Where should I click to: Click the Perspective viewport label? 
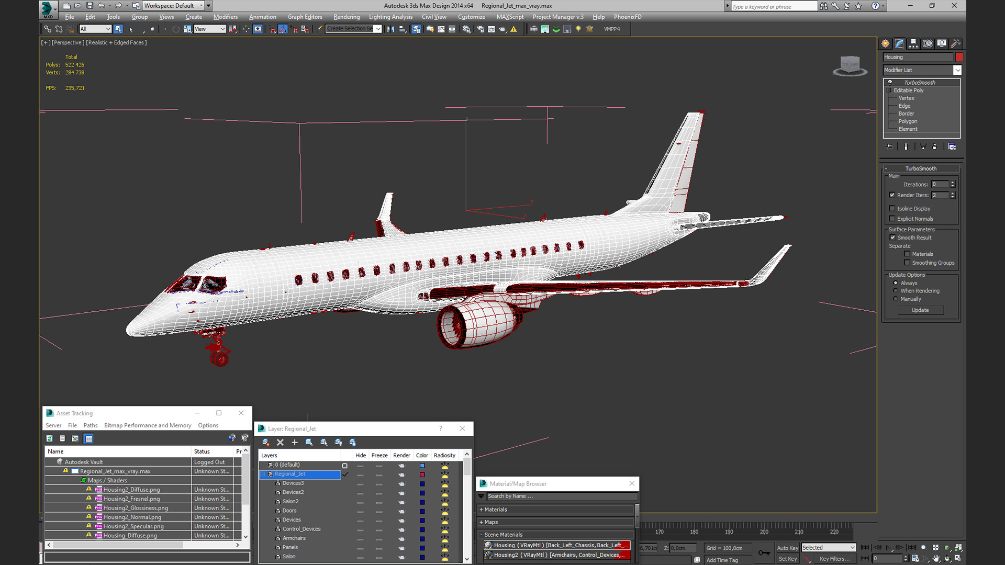click(x=68, y=42)
